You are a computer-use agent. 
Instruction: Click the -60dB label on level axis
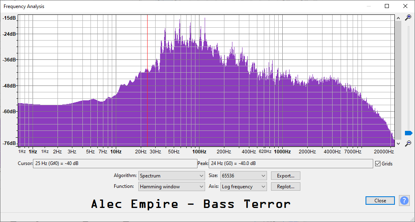(9, 112)
